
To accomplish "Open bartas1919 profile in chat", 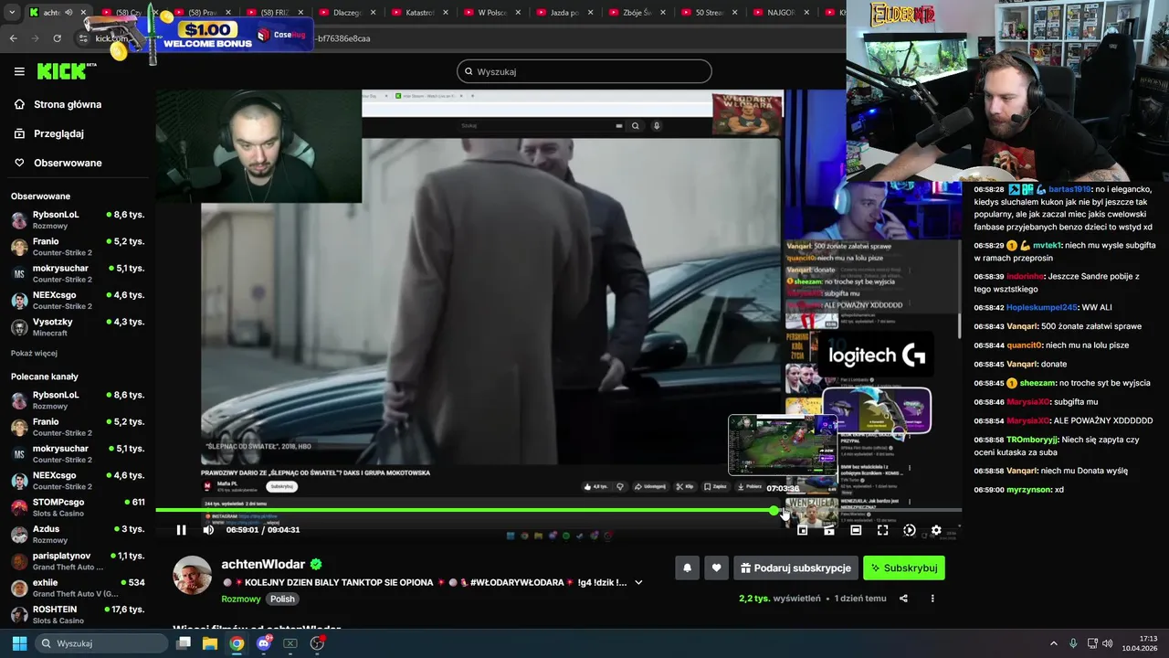I will click(1069, 189).
